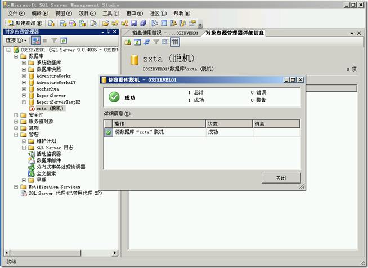Click Full-Text Search icon 全文搜索
This screenshot has height=268, width=368.
31,173
